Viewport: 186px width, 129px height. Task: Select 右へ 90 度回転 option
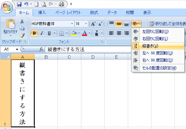(x=158, y=60)
